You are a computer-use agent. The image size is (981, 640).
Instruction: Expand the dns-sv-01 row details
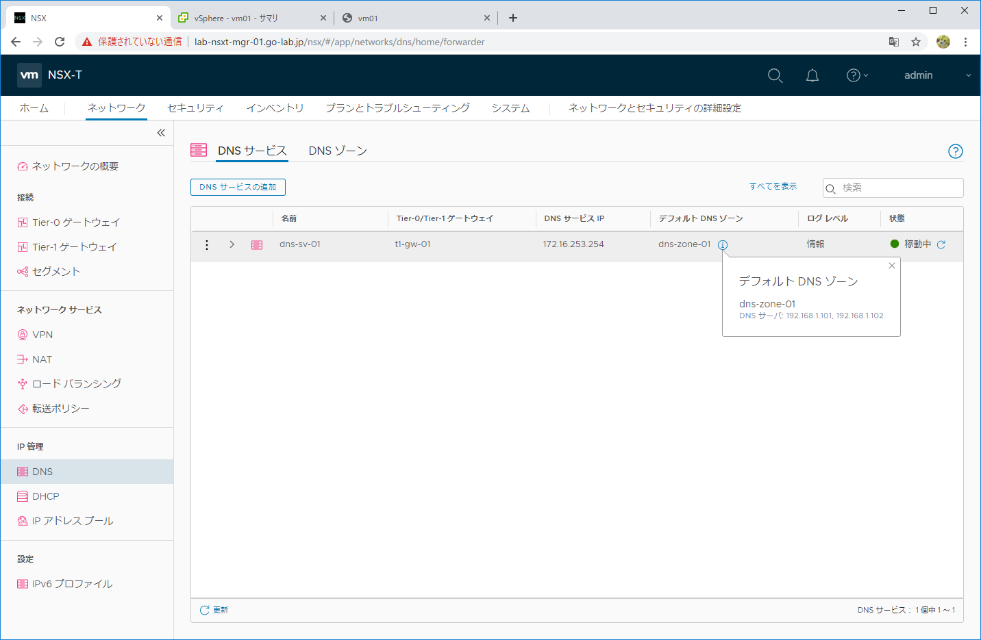[232, 244]
